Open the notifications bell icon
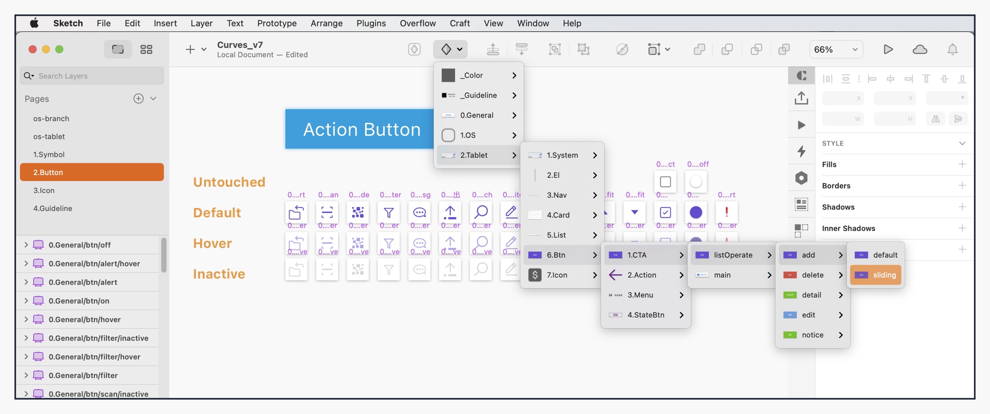The width and height of the screenshot is (990, 414). [x=952, y=49]
